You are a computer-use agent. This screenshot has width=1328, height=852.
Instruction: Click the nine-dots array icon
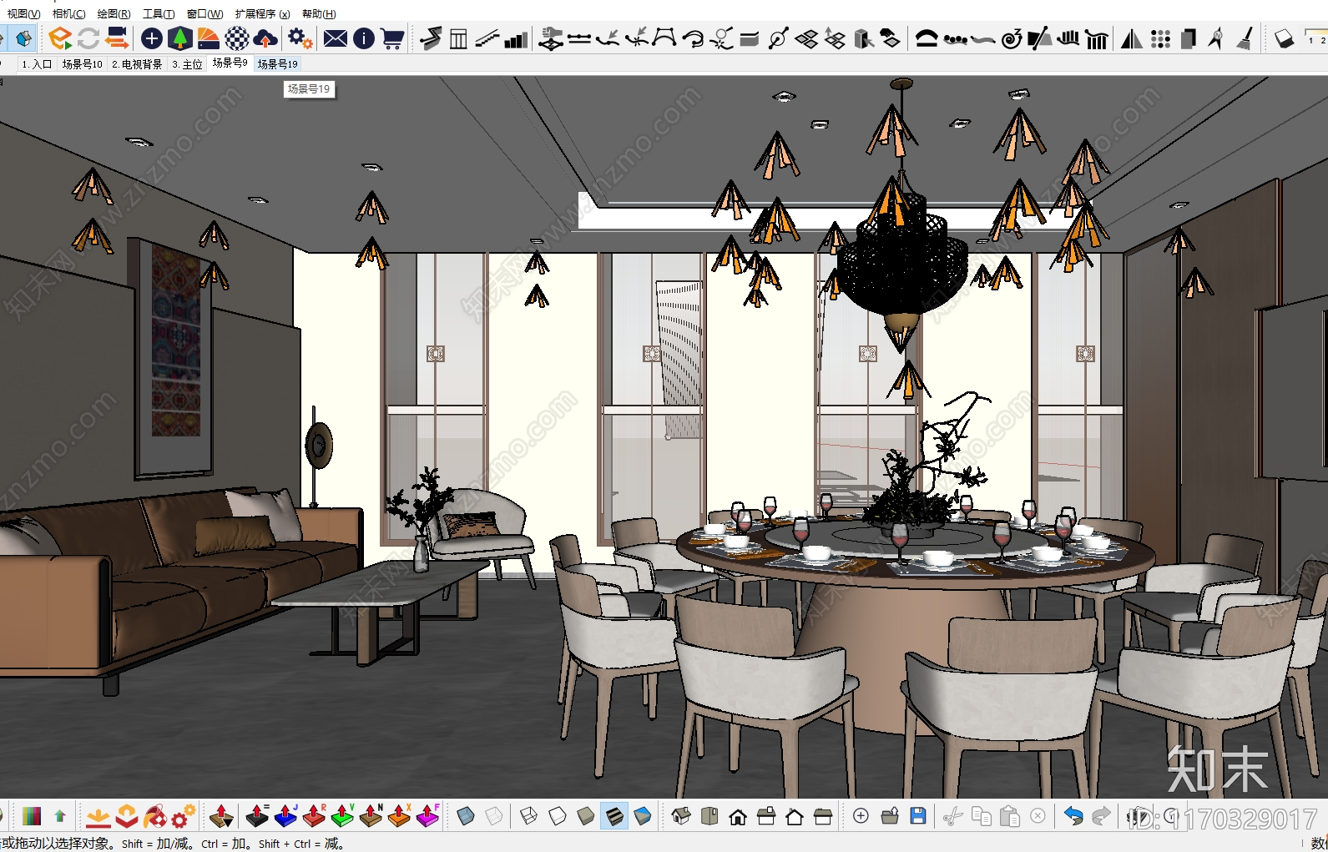(1160, 38)
